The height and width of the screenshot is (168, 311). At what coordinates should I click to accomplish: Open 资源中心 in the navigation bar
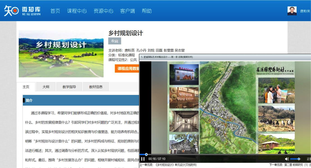tap(103, 11)
